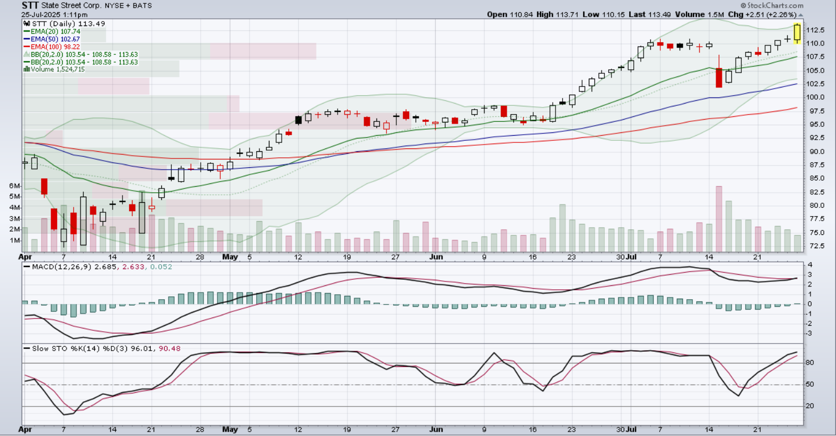This screenshot has height=436, width=836.
Task: Click the "May" label beneath the stochastic panel
Action: (x=230, y=430)
